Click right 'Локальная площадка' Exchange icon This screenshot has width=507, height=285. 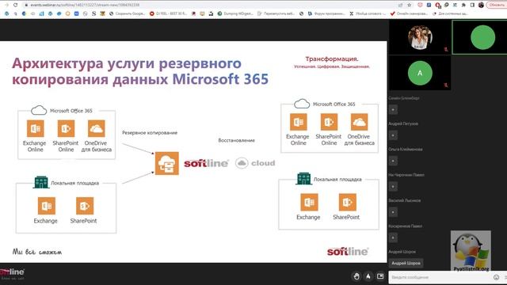click(x=309, y=203)
